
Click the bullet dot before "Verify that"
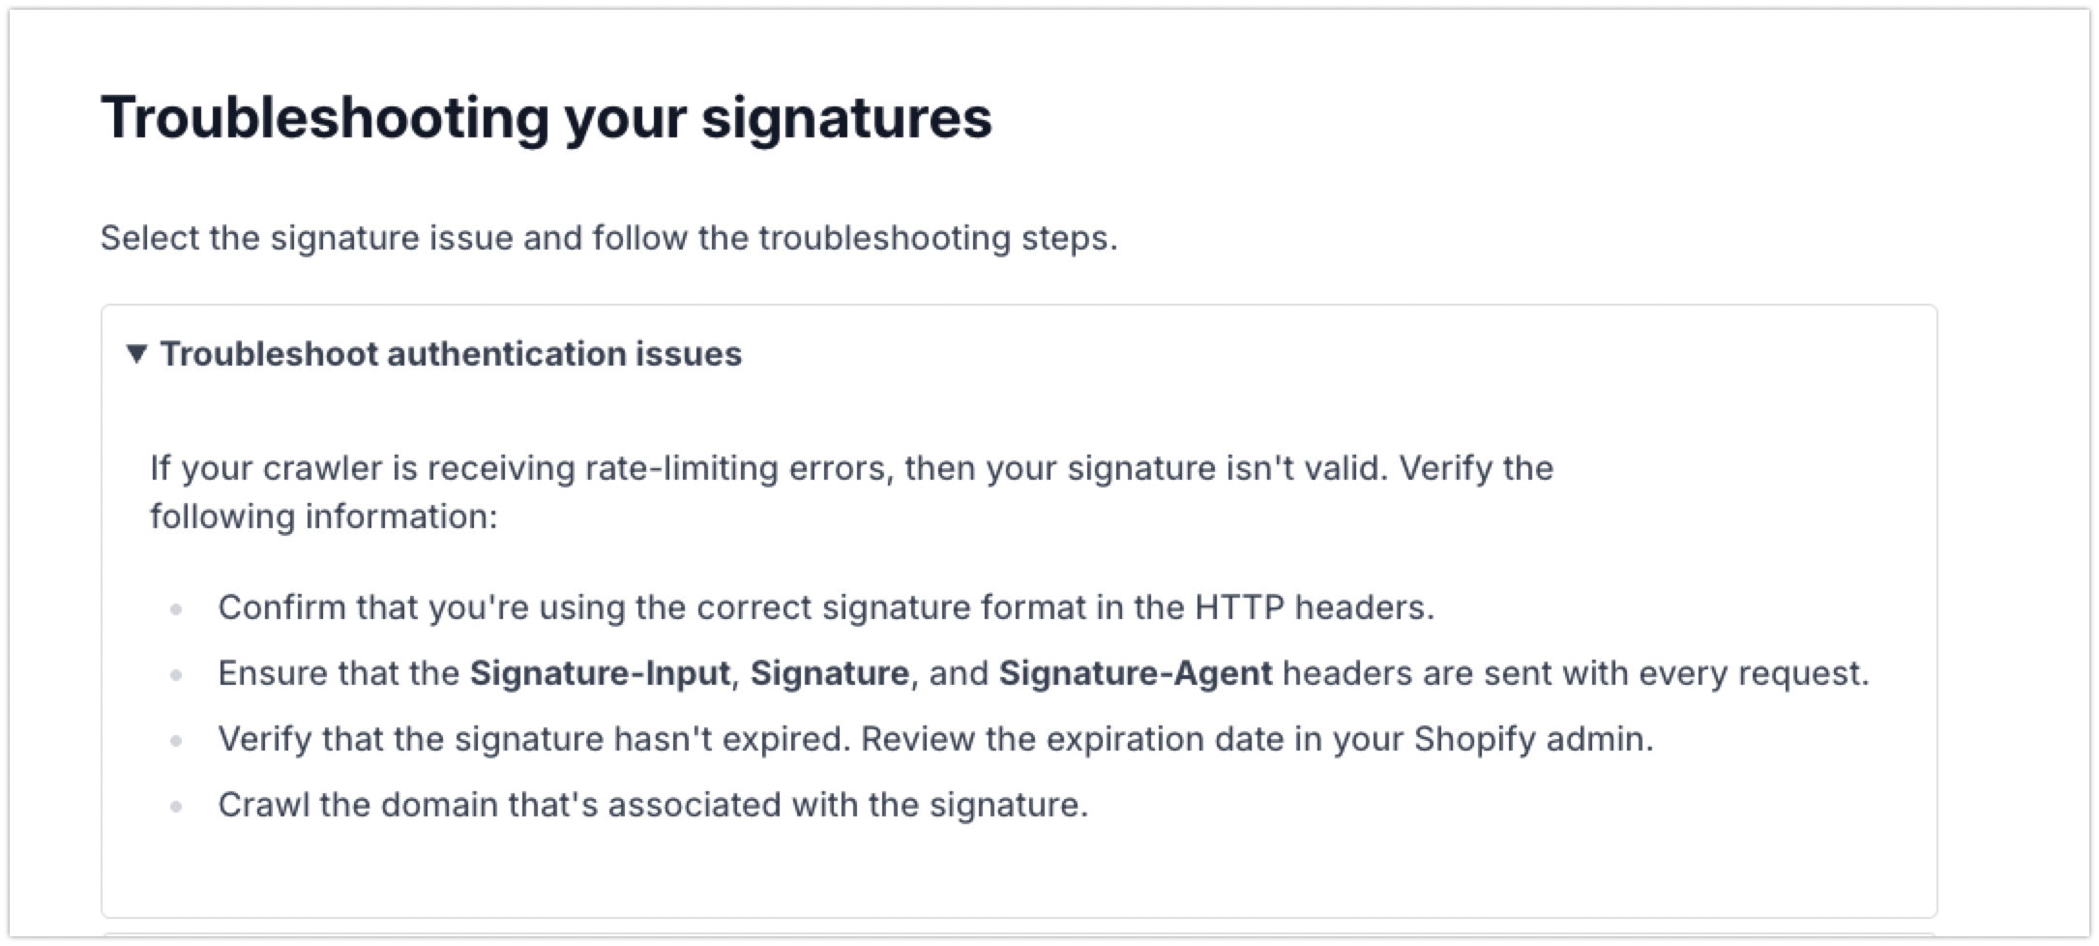tap(176, 741)
